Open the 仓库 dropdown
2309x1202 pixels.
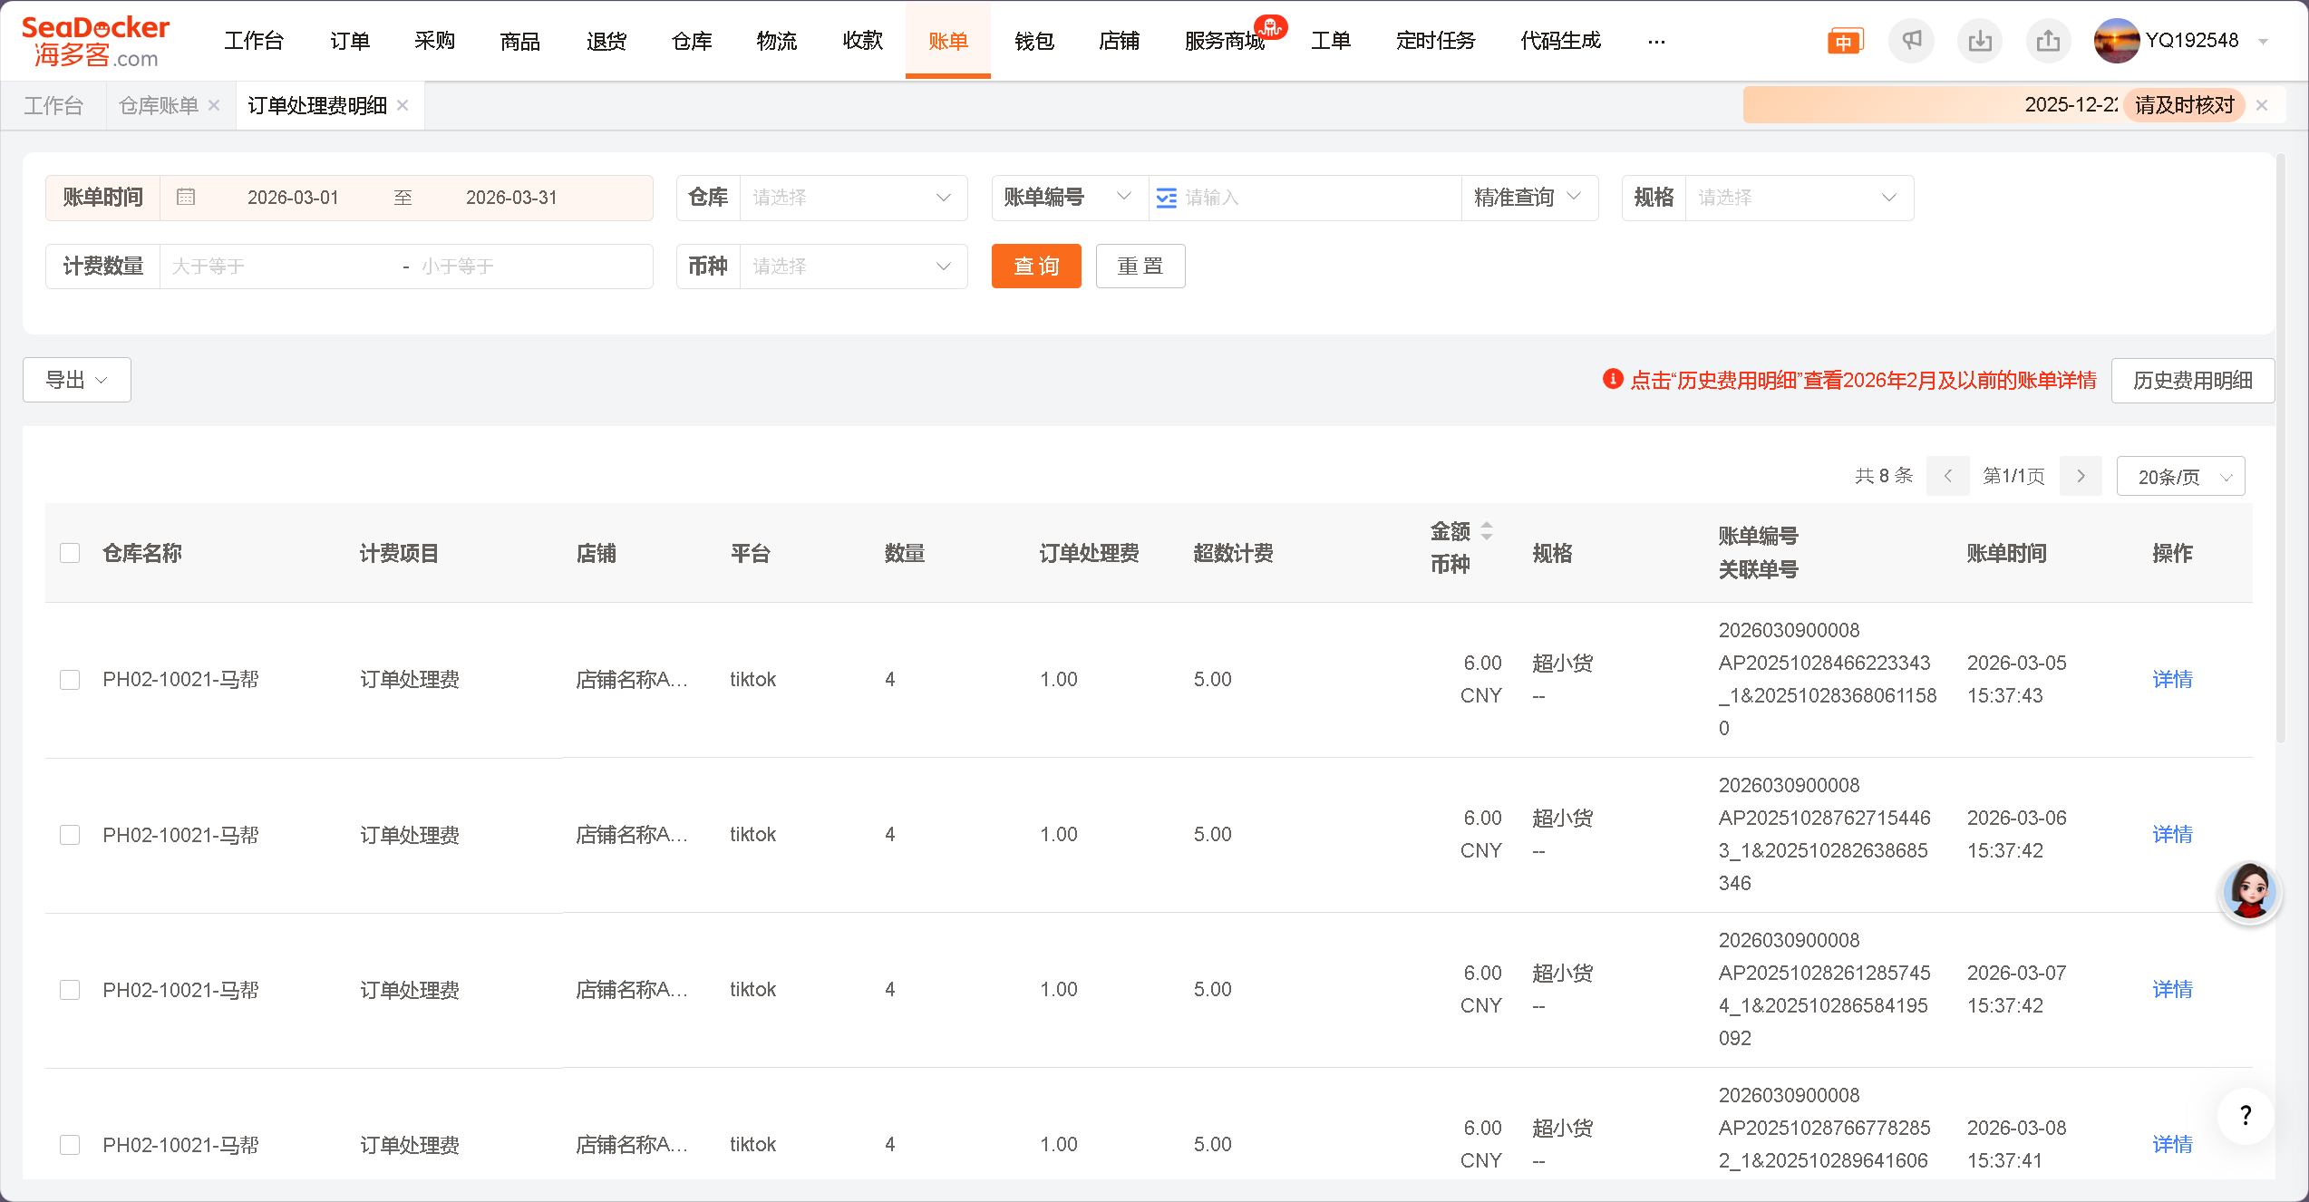852,198
